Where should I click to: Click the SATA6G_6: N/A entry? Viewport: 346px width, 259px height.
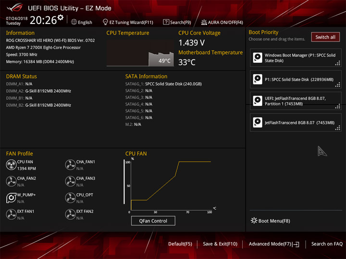click(139, 118)
